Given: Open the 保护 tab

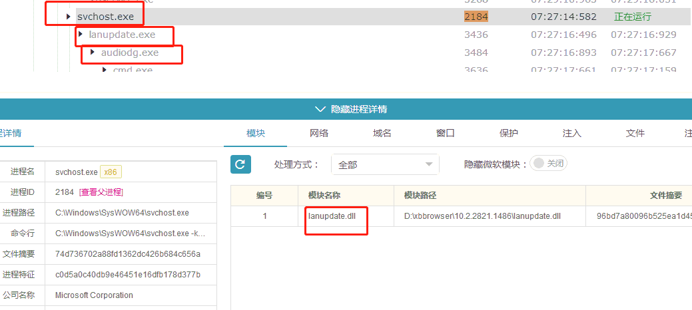Looking at the screenshot, I should [509, 133].
